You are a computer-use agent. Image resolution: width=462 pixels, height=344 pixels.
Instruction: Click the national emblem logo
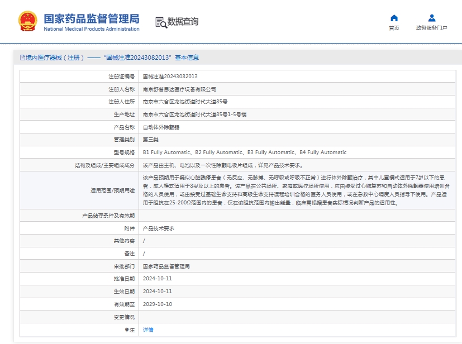27,21
